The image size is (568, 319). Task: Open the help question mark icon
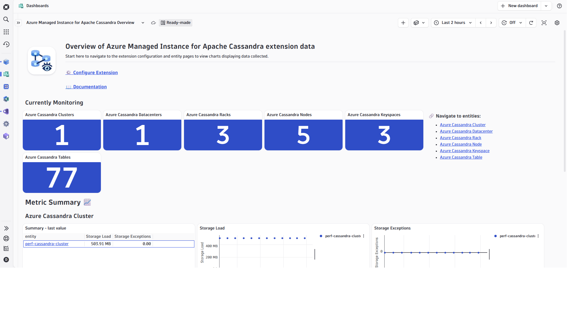(559, 6)
